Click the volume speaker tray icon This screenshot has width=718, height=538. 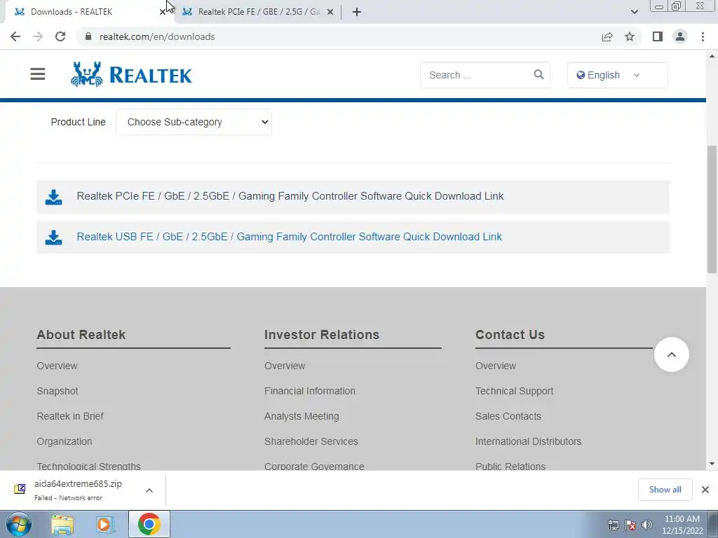pos(647,525)
